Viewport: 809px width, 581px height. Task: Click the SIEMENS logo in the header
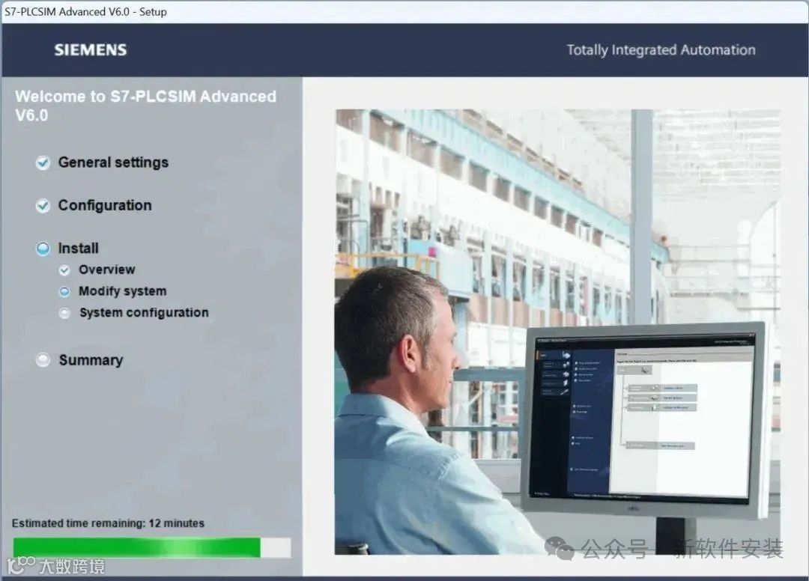tap(91, 50)
